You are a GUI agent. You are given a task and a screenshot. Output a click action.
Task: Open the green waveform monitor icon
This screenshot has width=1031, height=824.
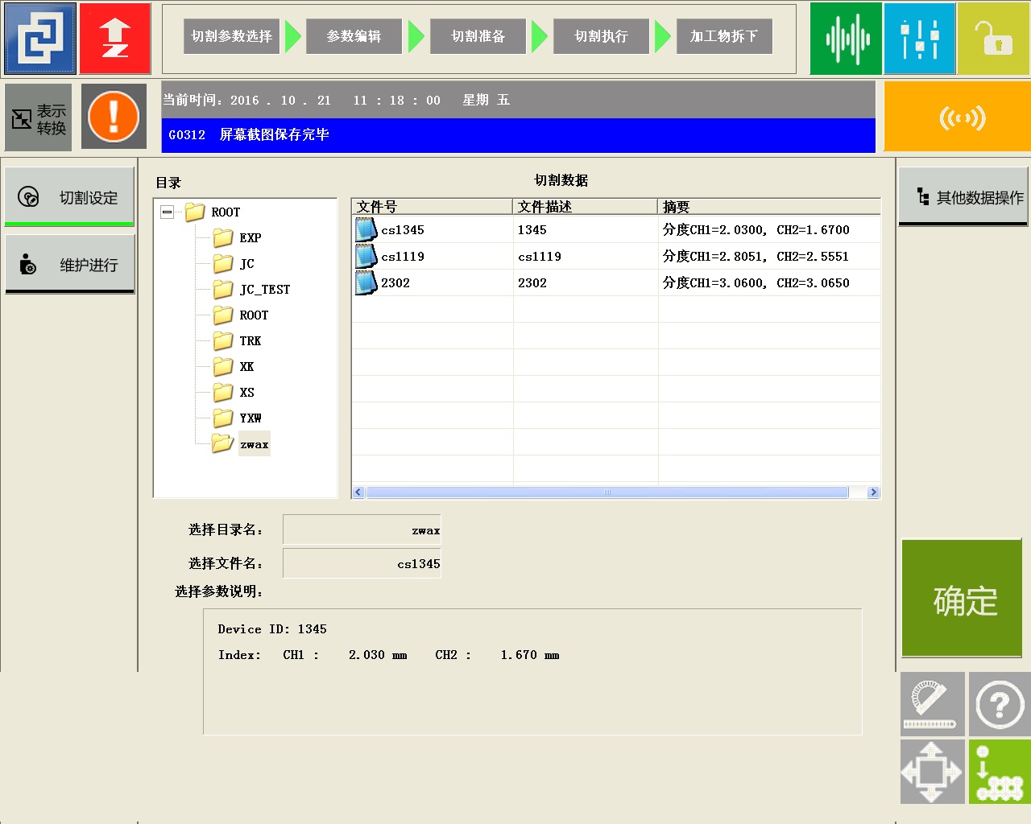point(845,38)
